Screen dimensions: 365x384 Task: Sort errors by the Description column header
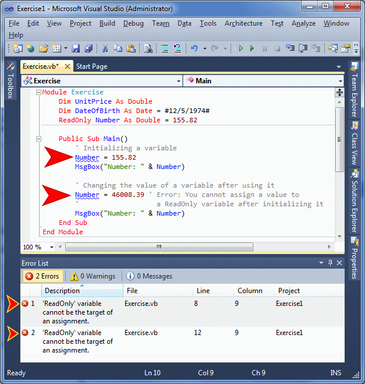(83, 291)
